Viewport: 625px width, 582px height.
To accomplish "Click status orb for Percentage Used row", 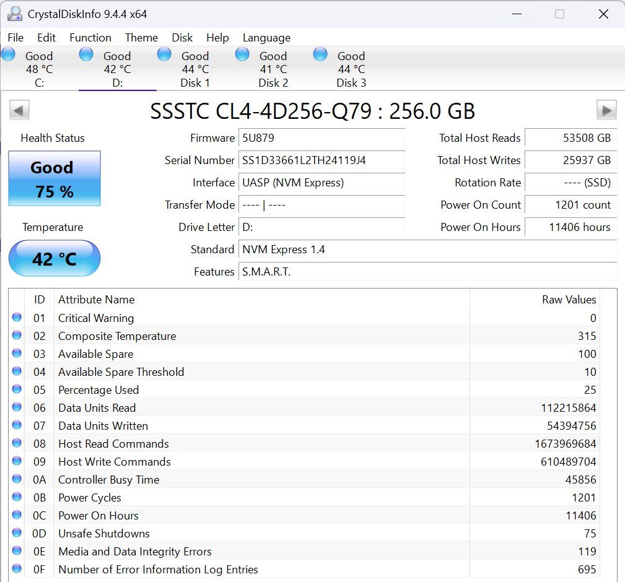I will coord(17,389).
